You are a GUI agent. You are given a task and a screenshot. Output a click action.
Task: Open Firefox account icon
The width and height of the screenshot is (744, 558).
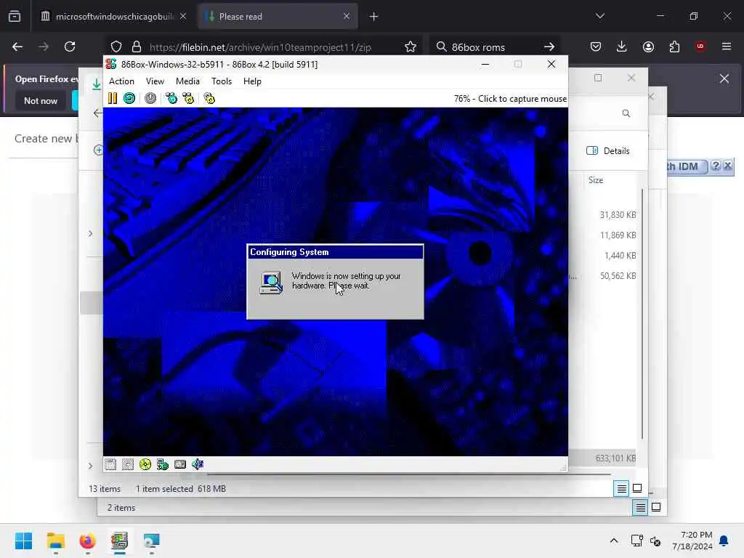(x=648, y=46)
